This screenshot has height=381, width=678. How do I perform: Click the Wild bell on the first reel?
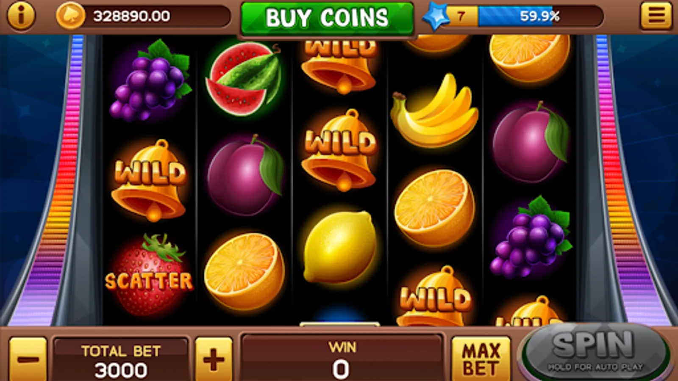[x=149, y=181]
